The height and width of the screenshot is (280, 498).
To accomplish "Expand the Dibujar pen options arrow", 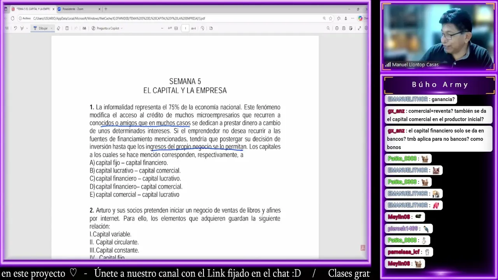I will (x=52, y=28).
